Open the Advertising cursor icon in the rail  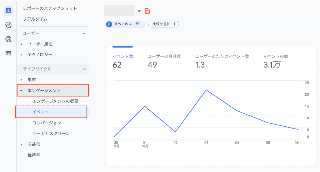[x=8, y=39]
